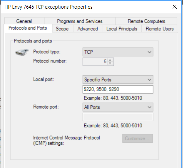Click the dialog title HP Envy 7645 TCP exceptions Properties

point(48,7)
